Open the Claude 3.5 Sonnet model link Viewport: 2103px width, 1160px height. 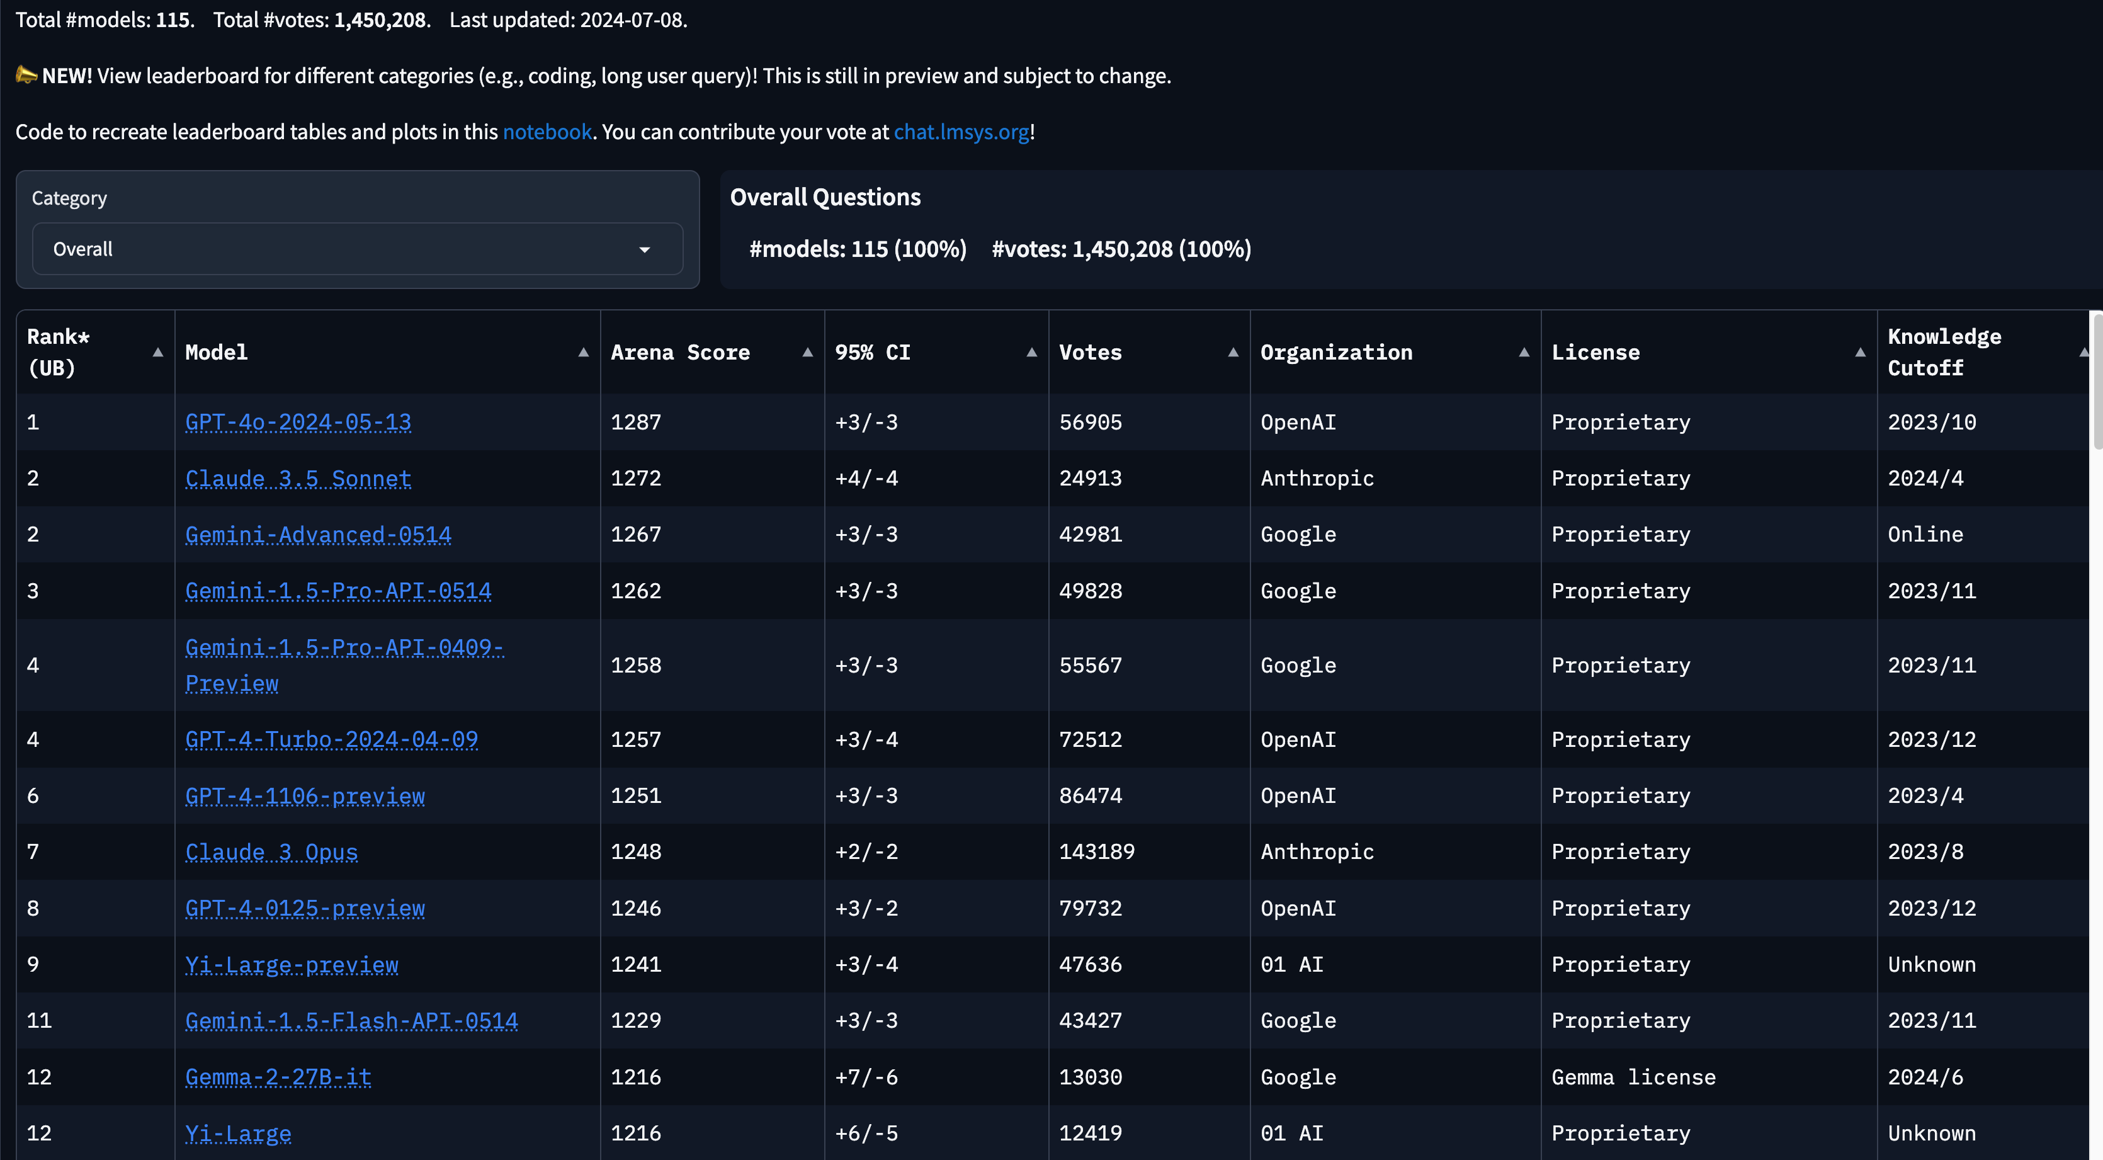(297, 479)
